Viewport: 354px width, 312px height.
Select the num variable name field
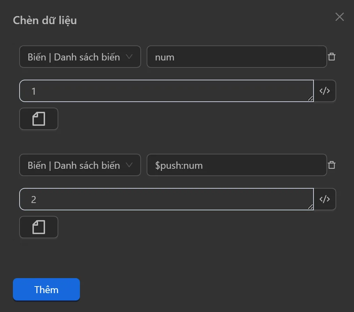click(237, 57)
